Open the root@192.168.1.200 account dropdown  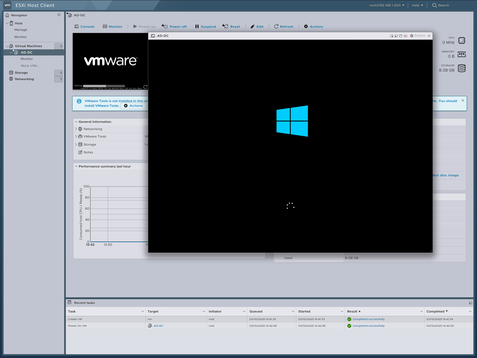(386, 5)
